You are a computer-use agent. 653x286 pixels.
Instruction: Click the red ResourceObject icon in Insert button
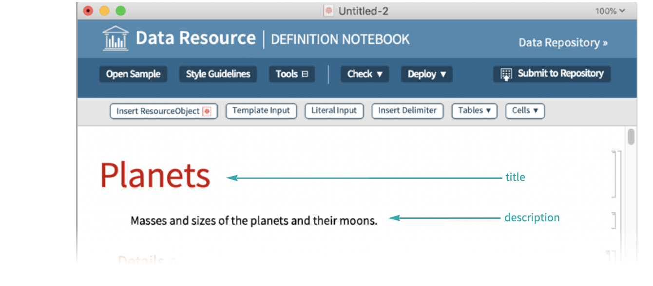tap(207, 111)
